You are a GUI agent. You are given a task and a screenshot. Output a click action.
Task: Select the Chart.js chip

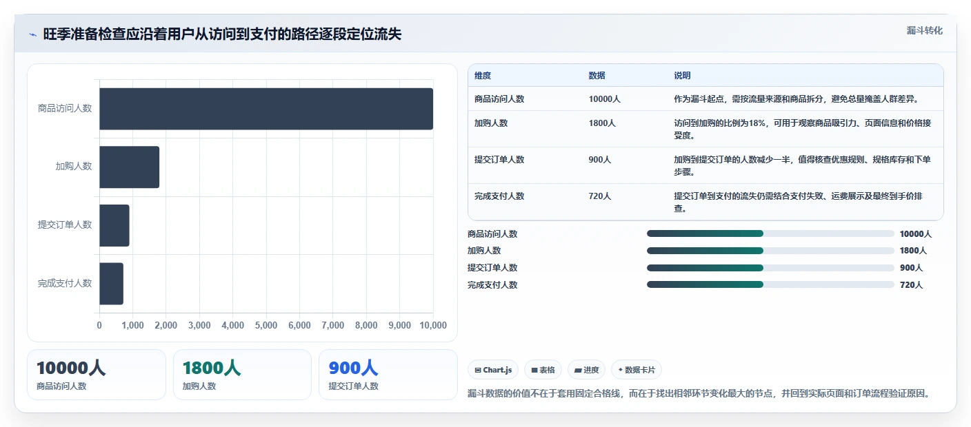493,370
